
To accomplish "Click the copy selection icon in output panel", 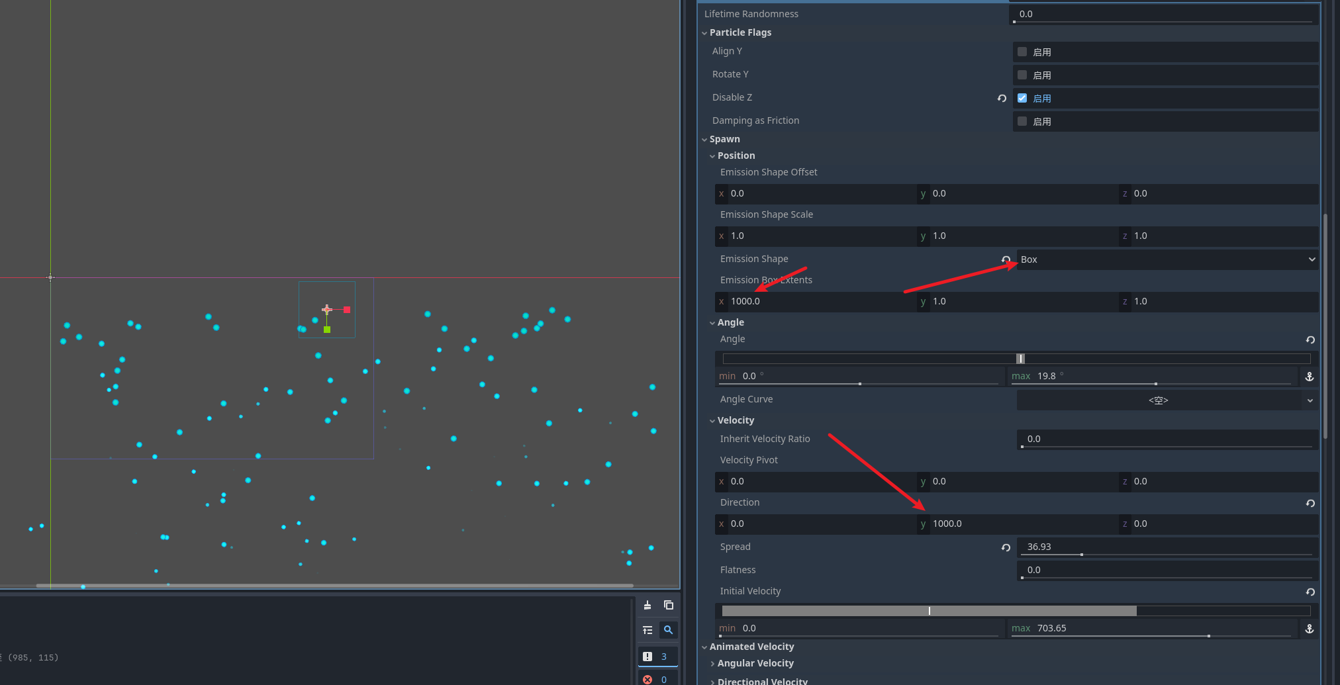I will tap(669, 605).
